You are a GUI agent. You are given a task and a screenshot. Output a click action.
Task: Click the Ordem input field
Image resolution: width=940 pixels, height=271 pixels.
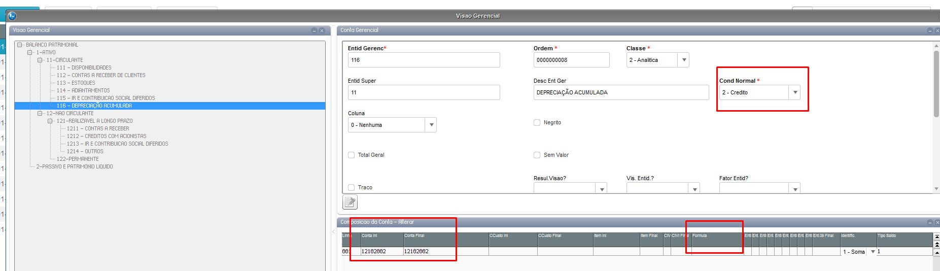pyautogui.click(x=571, y=60)
